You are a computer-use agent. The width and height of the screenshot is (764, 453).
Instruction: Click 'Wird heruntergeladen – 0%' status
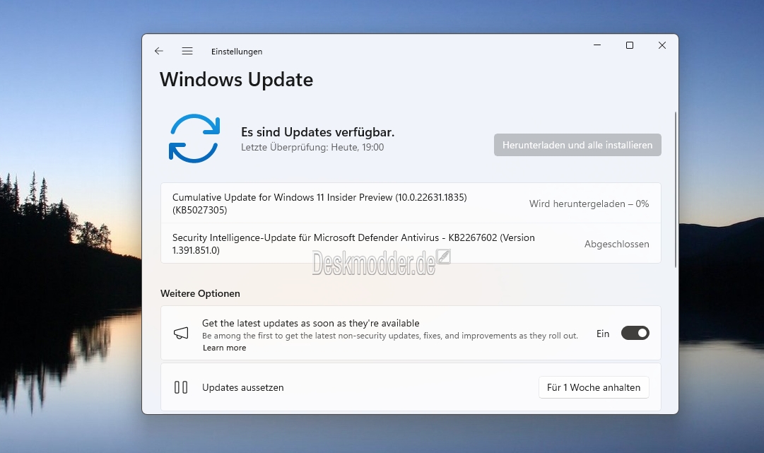click(589, 204)
